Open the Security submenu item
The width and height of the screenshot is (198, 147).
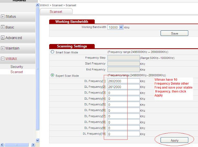(17, 67)
